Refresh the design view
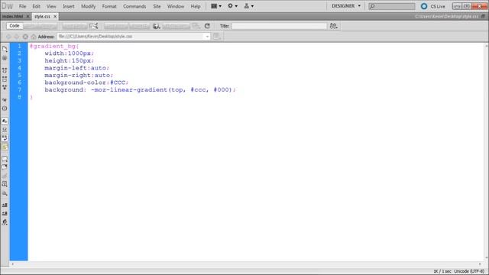The width and height of the screenshot is (489, 275). coord(207,26)
